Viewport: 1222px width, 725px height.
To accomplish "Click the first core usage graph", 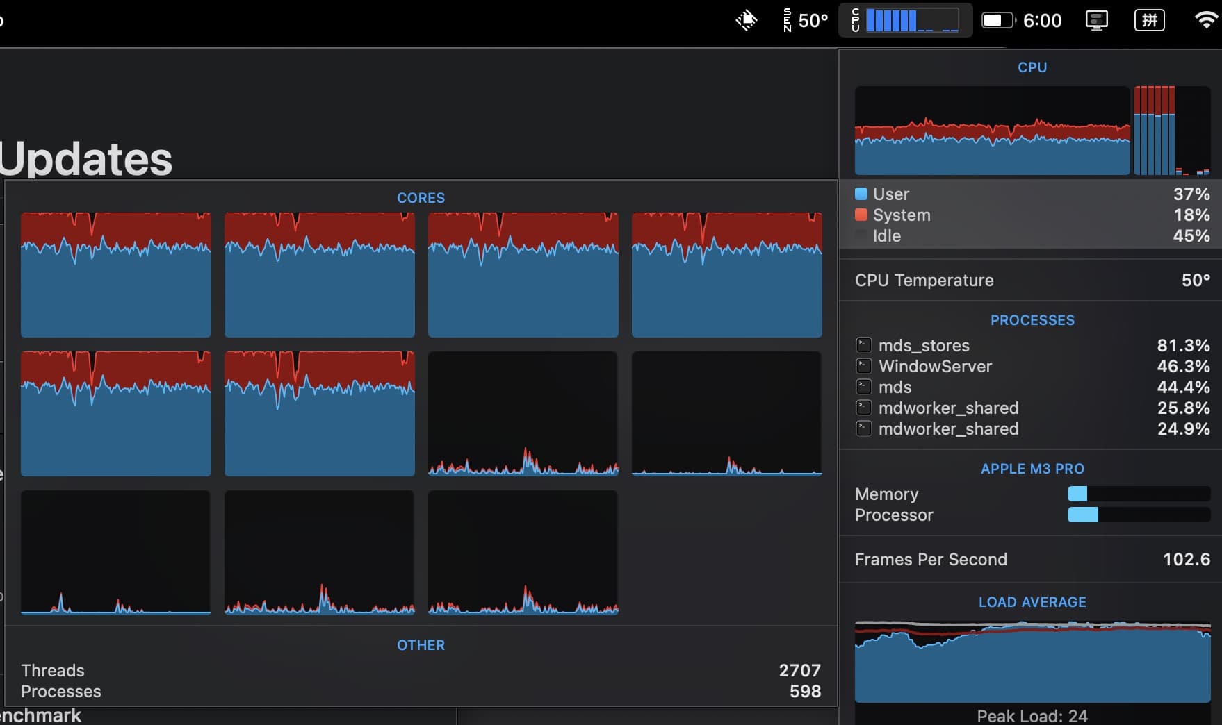I will point(116,275).
